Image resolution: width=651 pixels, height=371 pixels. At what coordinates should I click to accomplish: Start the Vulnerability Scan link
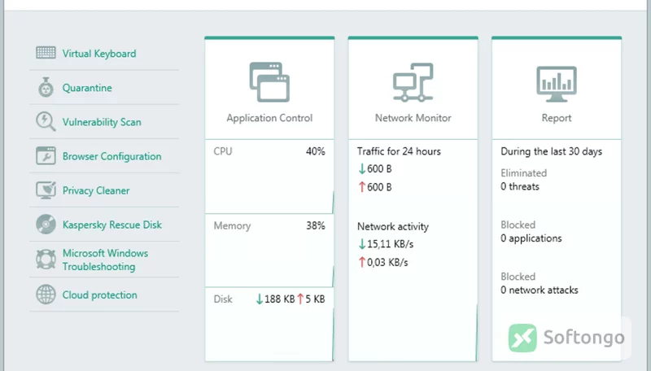(102, 122)
